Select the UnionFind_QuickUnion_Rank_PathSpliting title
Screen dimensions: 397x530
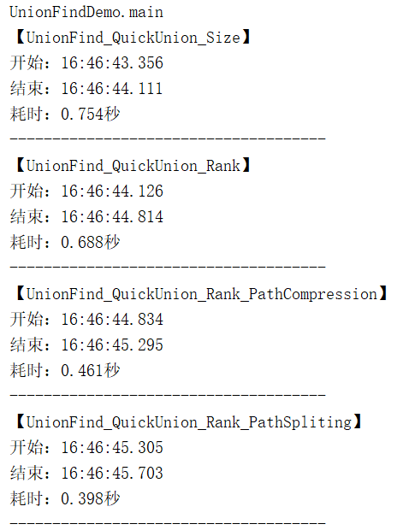[189, 422]
